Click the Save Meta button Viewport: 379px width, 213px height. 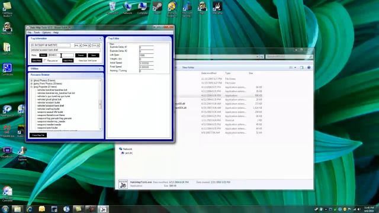tap(37, 60)
